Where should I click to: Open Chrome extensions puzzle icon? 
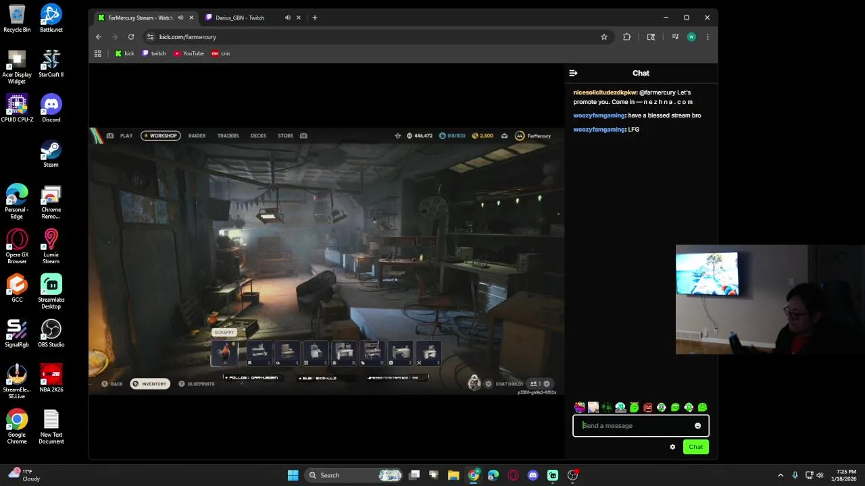pyautogui.click(x=627, y=37)
